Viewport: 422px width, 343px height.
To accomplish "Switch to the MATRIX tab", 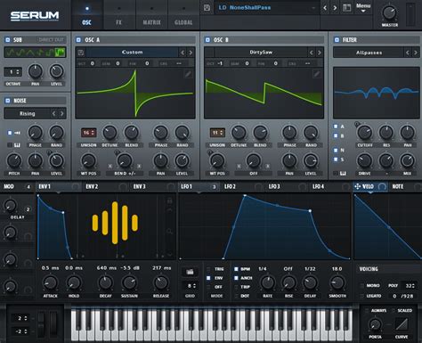I will pyautogui.click(x=151, y=16).
